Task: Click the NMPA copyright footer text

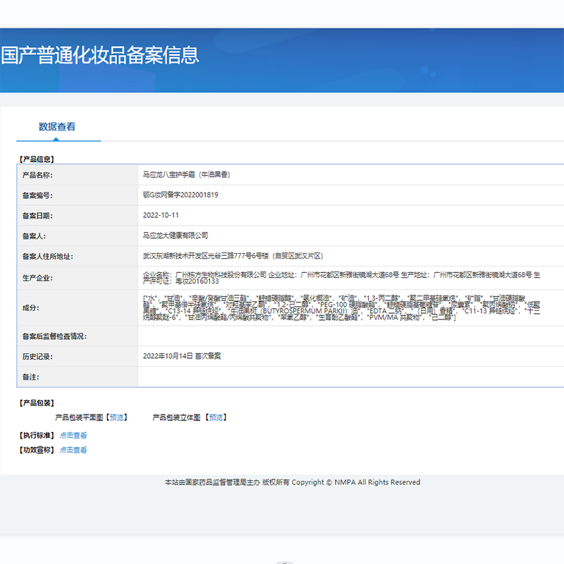Action: pyautogui.click(x=290, y=482)
